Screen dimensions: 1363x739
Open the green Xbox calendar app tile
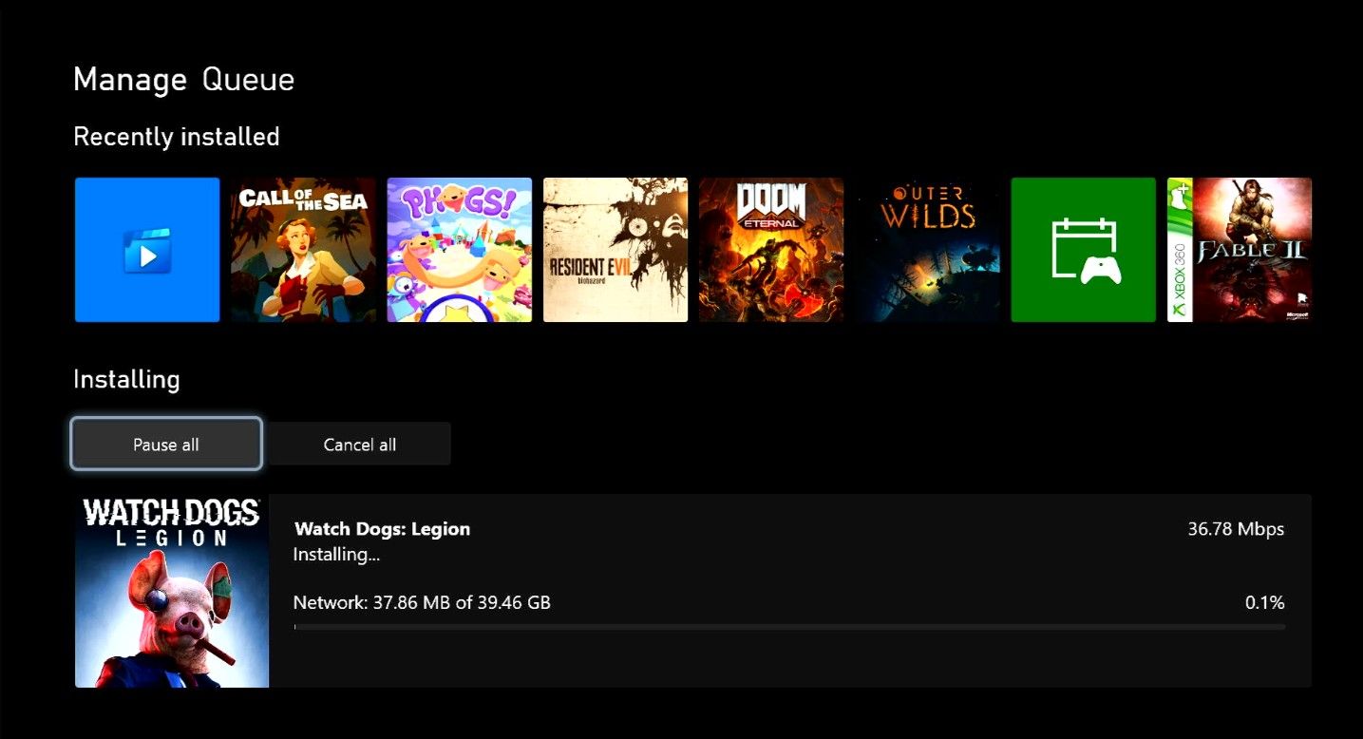tap(1084, 250)
